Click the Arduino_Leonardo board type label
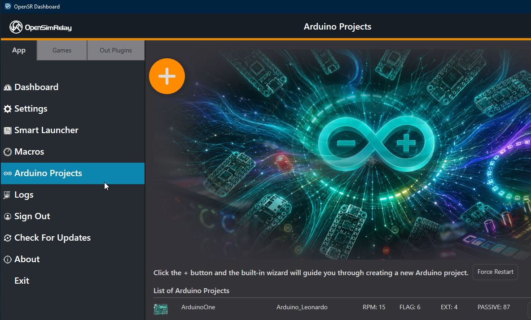Viewport: 531px width, 320px height. coord(302,307)
